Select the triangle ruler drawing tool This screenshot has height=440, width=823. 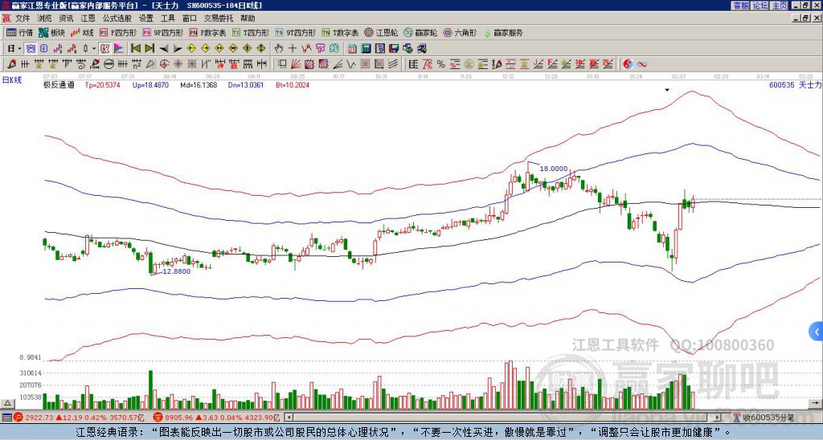150,64
